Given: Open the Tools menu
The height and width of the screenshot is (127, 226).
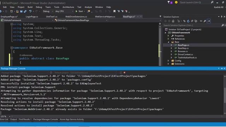Looking at the screenshot, I should coord(56,7).
